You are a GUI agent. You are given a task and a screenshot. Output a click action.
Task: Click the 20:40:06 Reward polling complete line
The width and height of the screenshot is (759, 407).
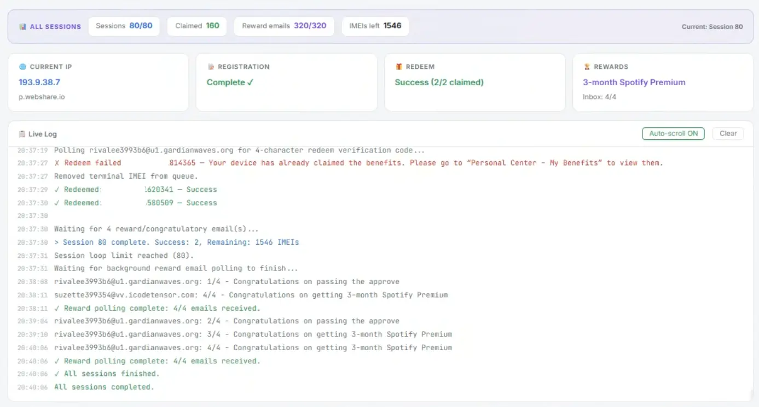coord(157,361)
